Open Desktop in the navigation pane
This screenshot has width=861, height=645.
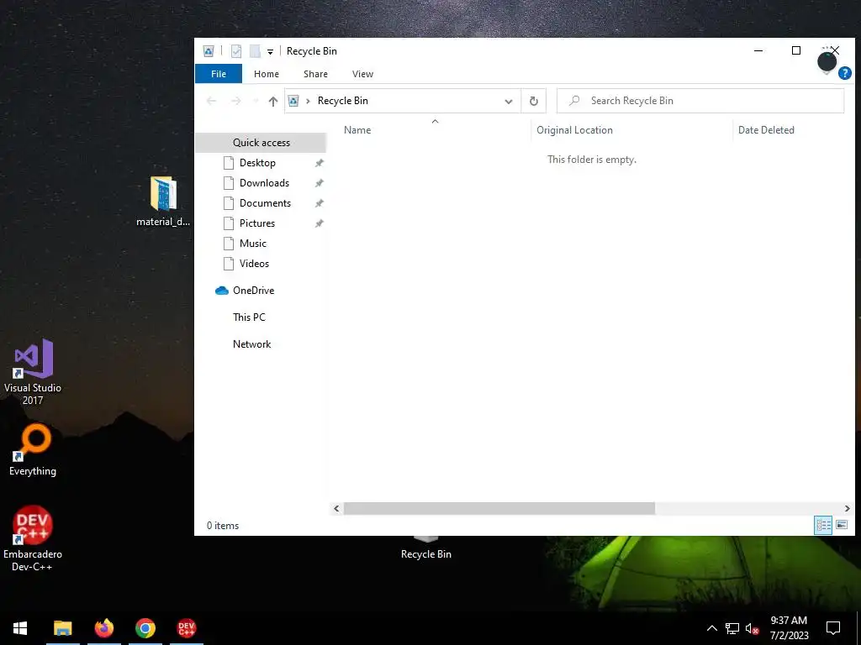click(257, 163)
